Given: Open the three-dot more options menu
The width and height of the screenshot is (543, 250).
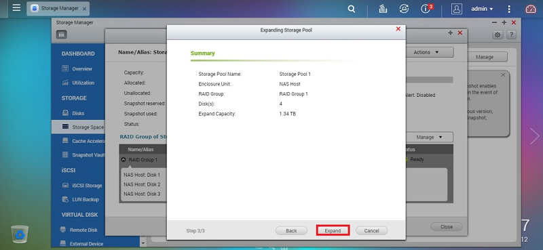Looking at the screenshot, I should 508,9.
